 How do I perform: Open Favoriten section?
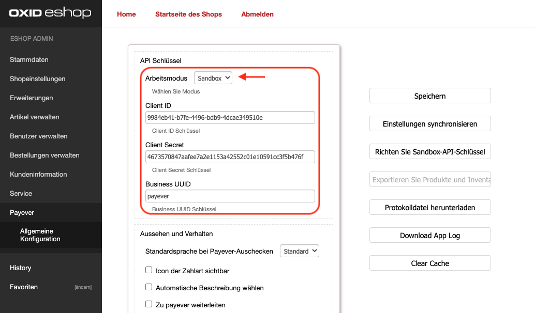coord(24,287)
